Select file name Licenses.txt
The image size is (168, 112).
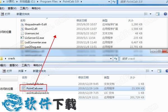(32, 33)
